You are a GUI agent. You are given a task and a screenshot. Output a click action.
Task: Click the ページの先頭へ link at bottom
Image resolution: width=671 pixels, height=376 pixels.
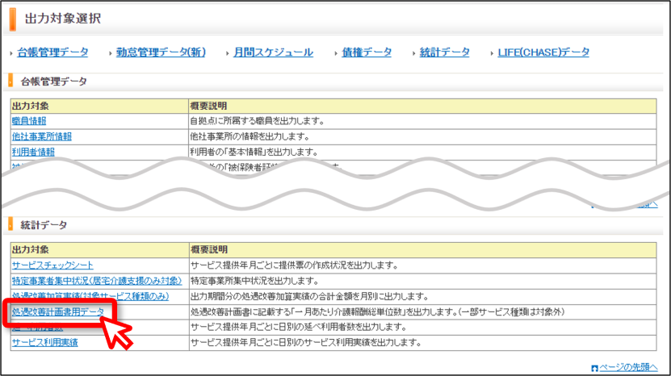pos(628,367)
